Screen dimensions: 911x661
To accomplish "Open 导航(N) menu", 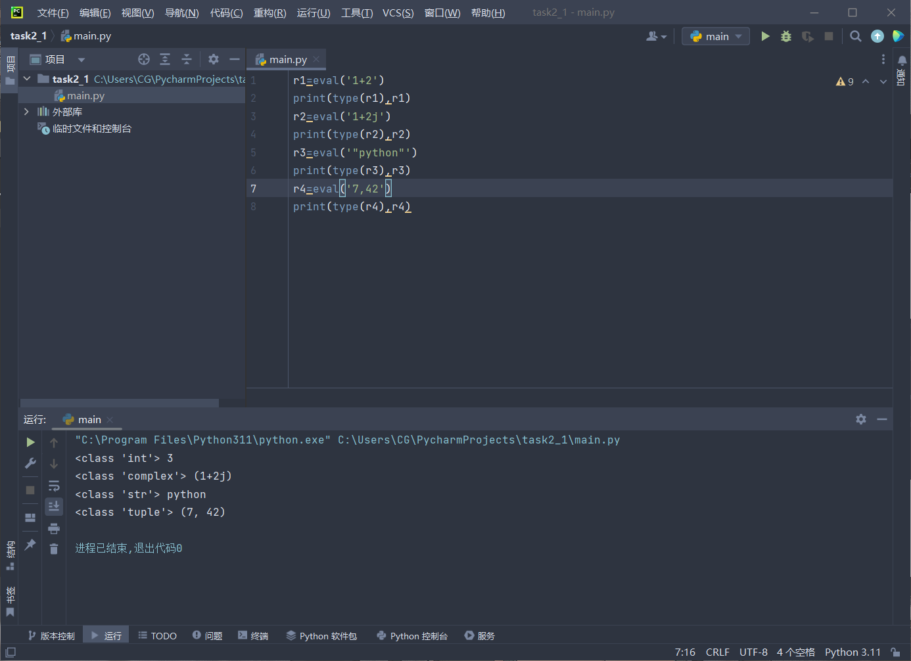I will 181,12.
